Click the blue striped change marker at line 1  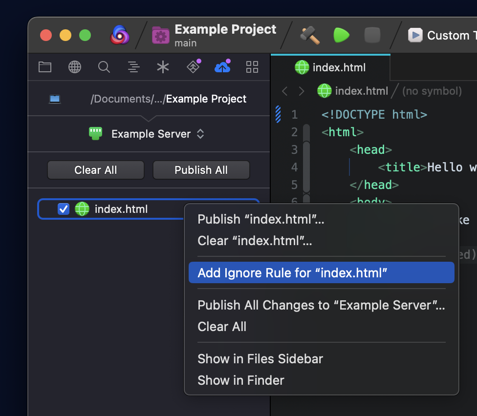click(x=278, y=114)
